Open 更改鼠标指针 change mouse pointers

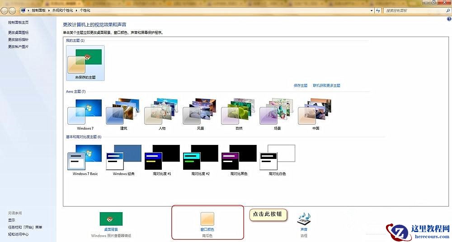(x=18, y=39)
